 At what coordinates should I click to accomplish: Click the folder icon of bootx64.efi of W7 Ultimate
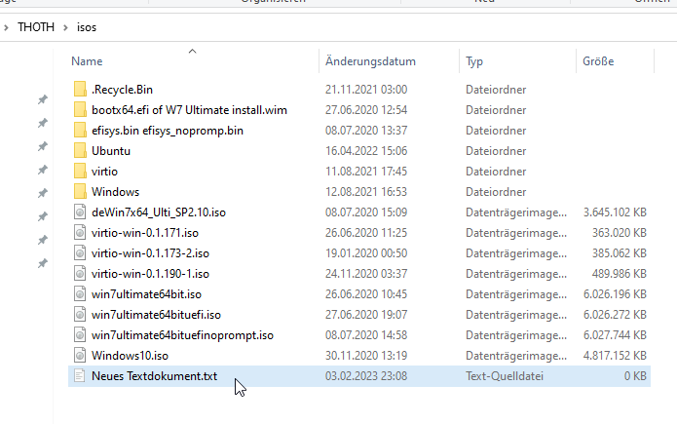click(80, 109)
